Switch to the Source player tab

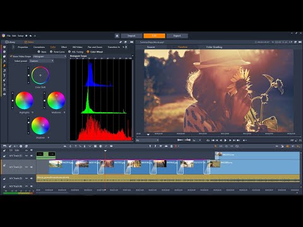click(151, 47)
